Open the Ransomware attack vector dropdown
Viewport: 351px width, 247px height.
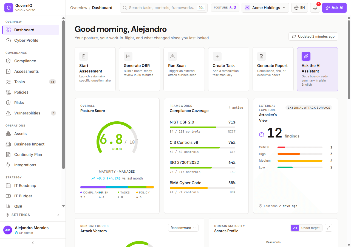pos(183,228)
